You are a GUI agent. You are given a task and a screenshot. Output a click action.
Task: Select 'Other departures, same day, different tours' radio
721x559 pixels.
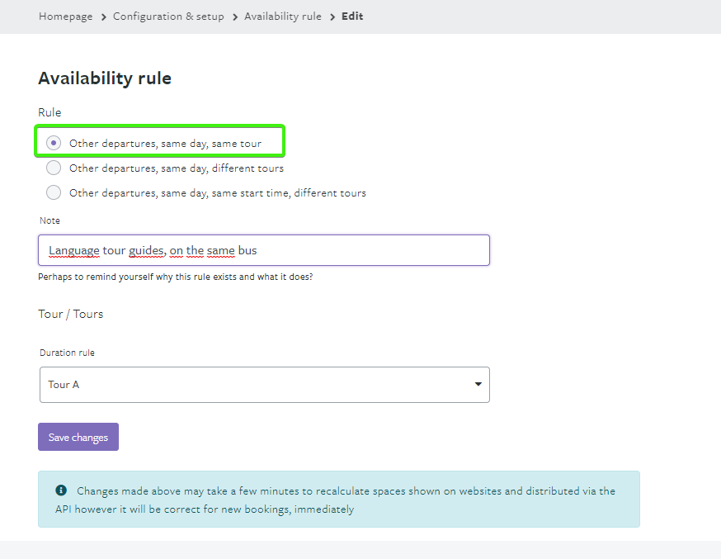(54, 168)
